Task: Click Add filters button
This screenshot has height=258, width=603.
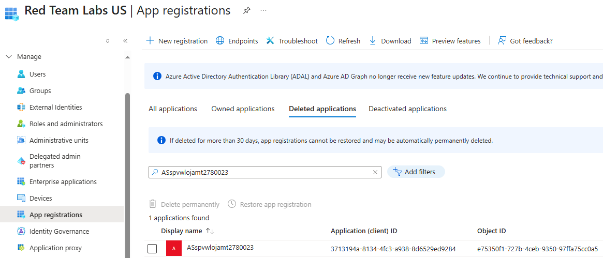Action: pyautogui.click(x=416, y=172)
